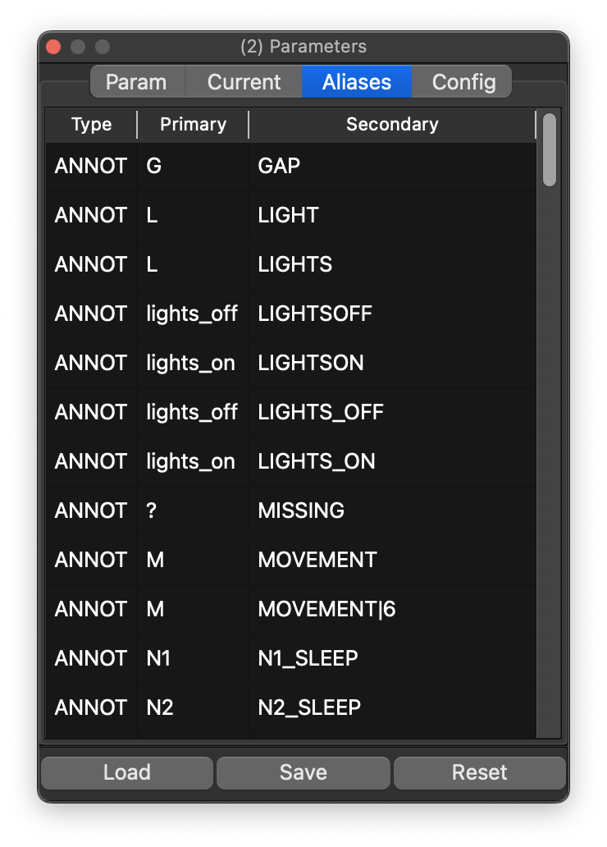Select the Aliases tab
The width and height of the screenshot is (607, 847).
356,82
